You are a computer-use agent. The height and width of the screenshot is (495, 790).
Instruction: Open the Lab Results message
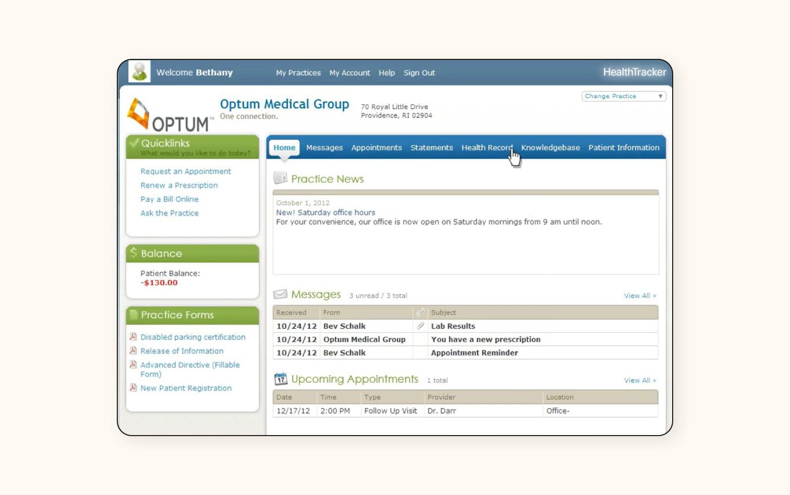click(453, 326)
